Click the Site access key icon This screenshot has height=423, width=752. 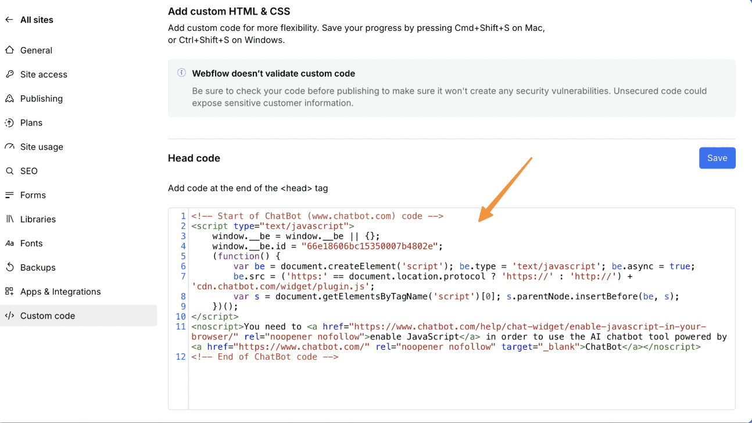[9, 74]
